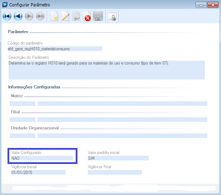This screenshot has height=195, width=221.
Task: Click the Configurar Parâmetro window title
Action: tap(30, 5)
